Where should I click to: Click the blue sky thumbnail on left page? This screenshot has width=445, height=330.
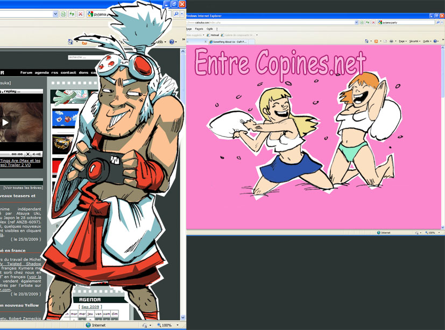tap(65, 118)
